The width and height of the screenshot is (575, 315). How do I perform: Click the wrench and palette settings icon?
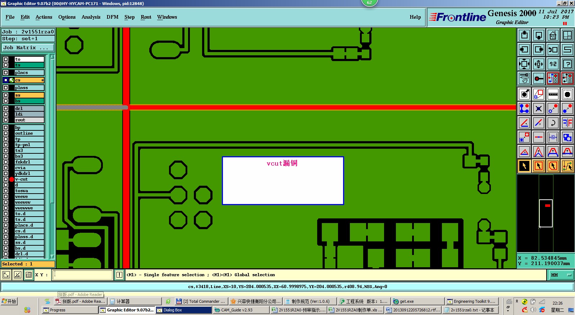pos(524,78)
